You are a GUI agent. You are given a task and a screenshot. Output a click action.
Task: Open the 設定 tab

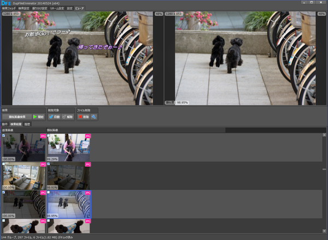69,8
